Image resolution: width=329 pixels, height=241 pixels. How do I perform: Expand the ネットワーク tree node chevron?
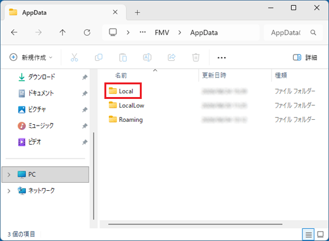[x=9, y=191]
